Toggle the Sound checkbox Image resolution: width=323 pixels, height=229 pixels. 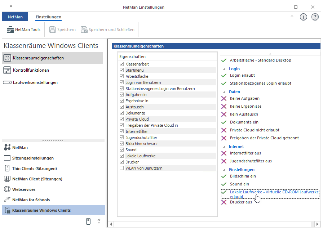click(121, 150)
